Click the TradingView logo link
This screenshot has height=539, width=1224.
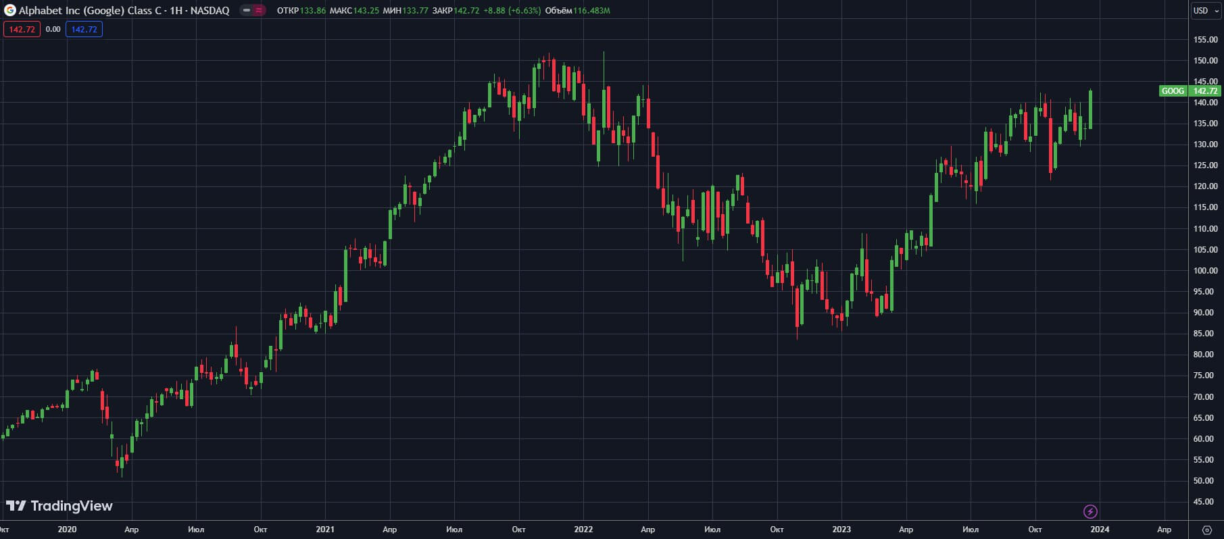59,506
